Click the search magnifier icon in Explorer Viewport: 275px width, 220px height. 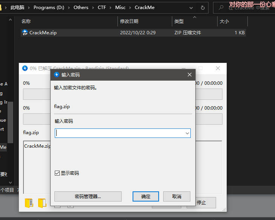click(221, 8)
